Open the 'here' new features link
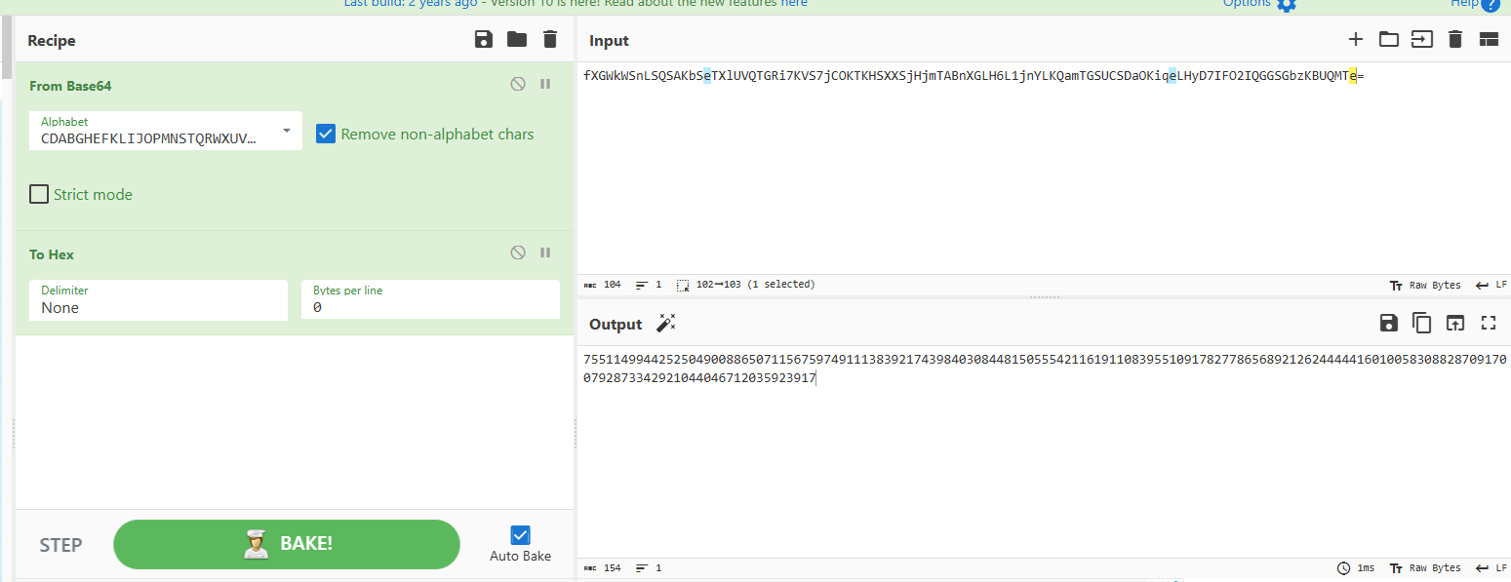 (x=794, y=4)
